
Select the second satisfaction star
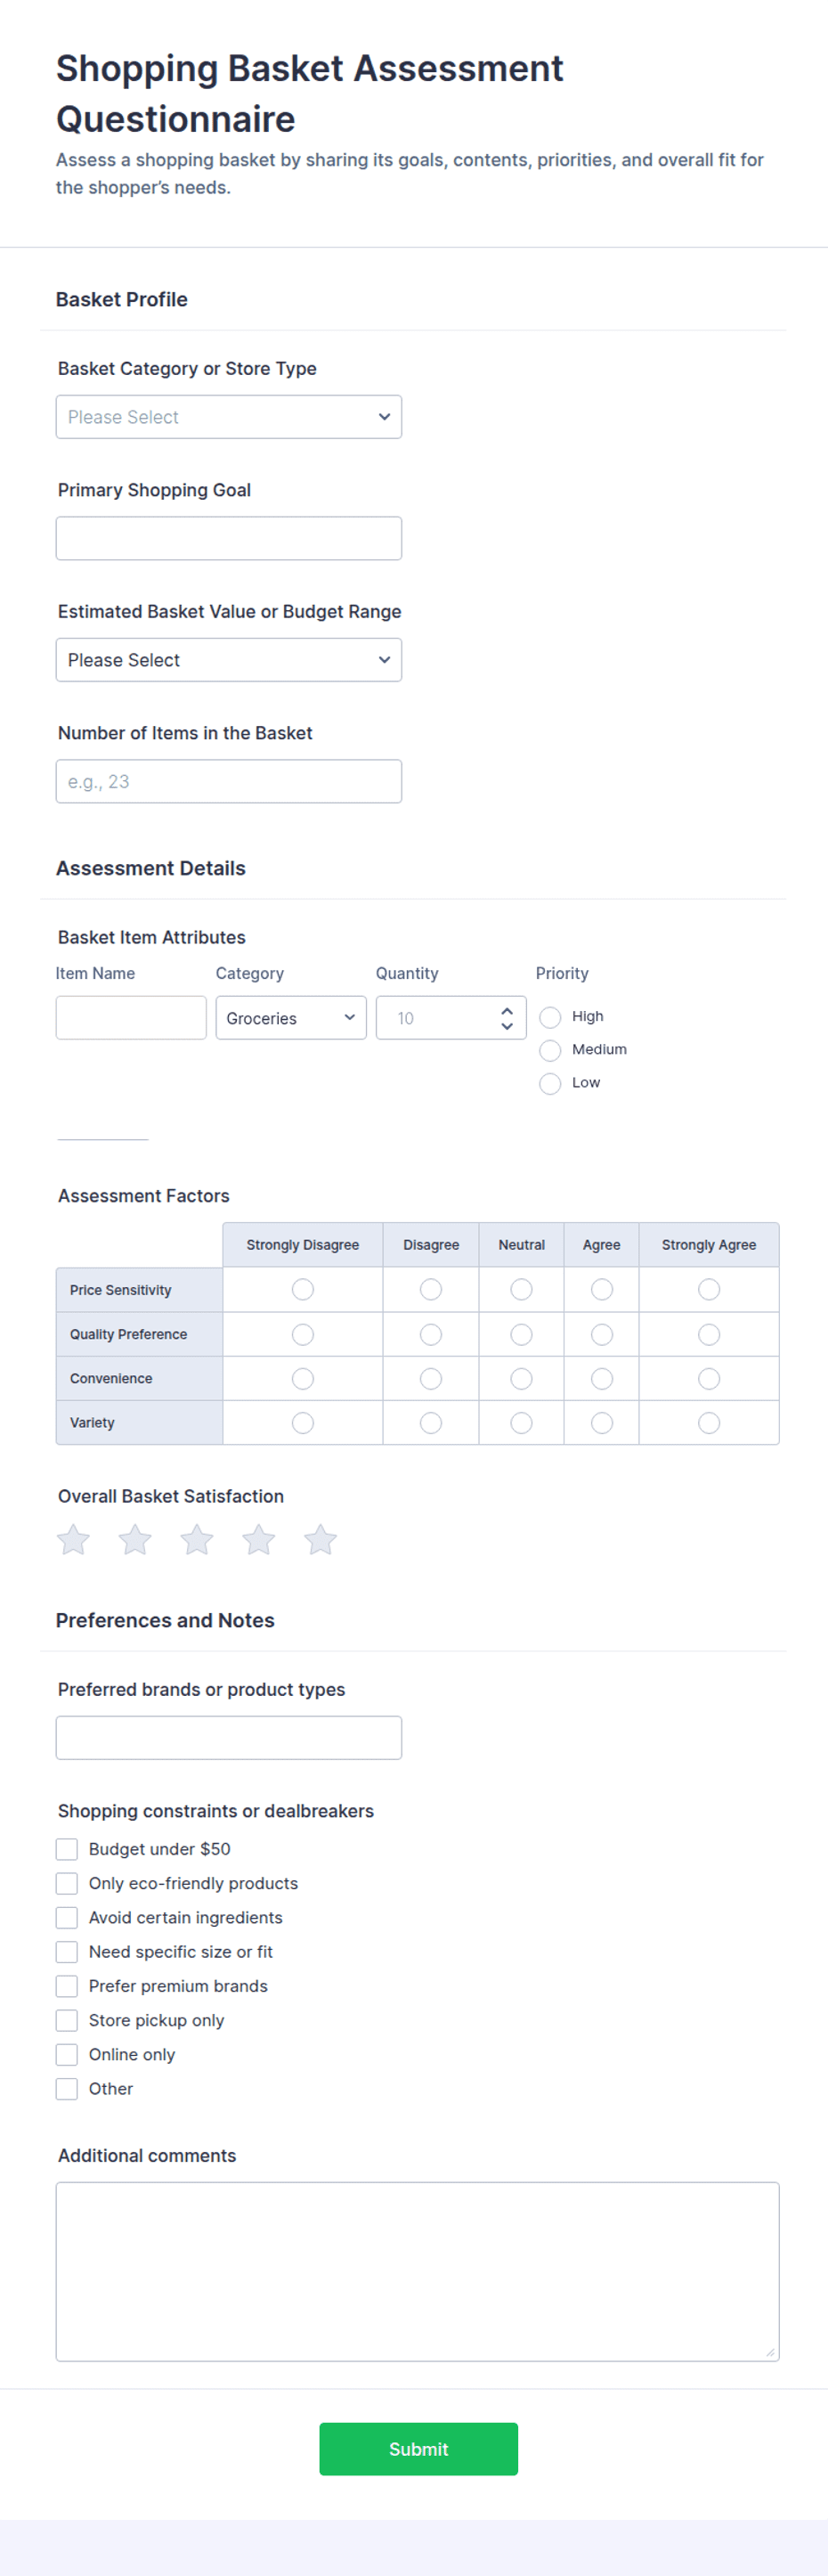[135, 1539]
